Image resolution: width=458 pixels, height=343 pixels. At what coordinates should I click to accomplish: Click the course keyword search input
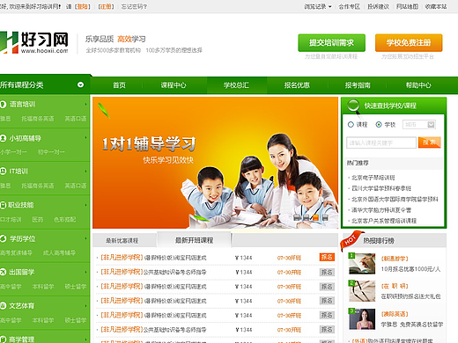pos(381,142)
